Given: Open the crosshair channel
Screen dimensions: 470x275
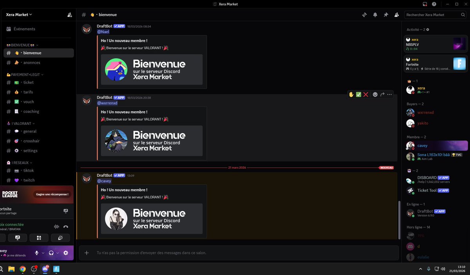Looking at the screenshot, I should coord(38,141).
